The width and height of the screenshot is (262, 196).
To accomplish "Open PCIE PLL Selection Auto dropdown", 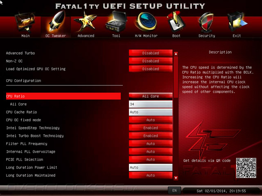I will 151,160.
